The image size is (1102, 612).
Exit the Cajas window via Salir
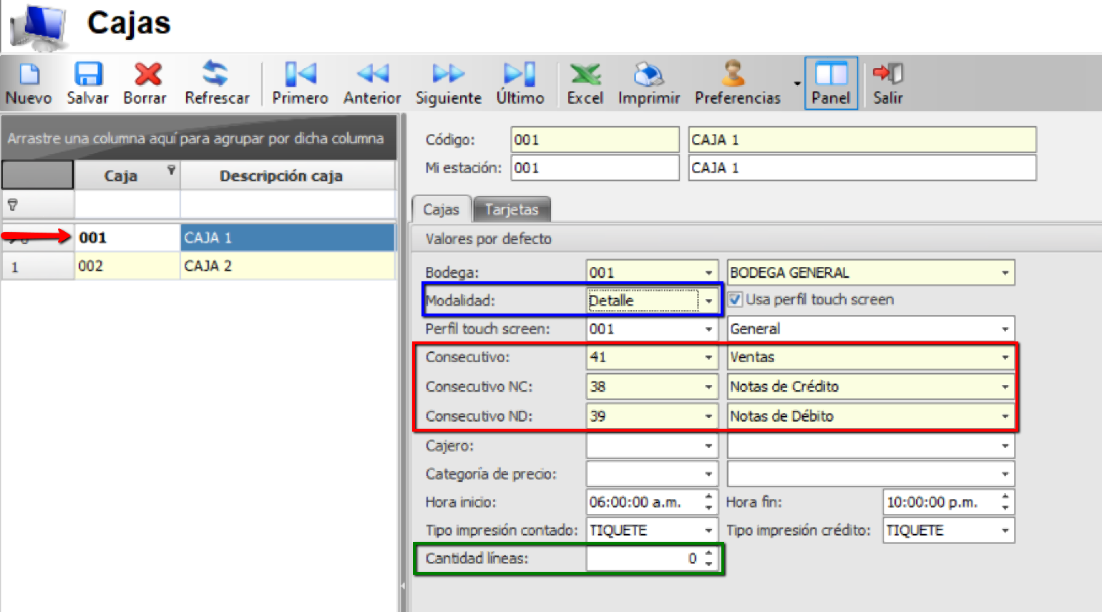(887, 81)
